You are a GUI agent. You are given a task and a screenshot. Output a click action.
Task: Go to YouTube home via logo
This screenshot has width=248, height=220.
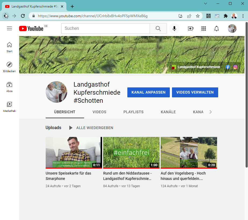31,29
